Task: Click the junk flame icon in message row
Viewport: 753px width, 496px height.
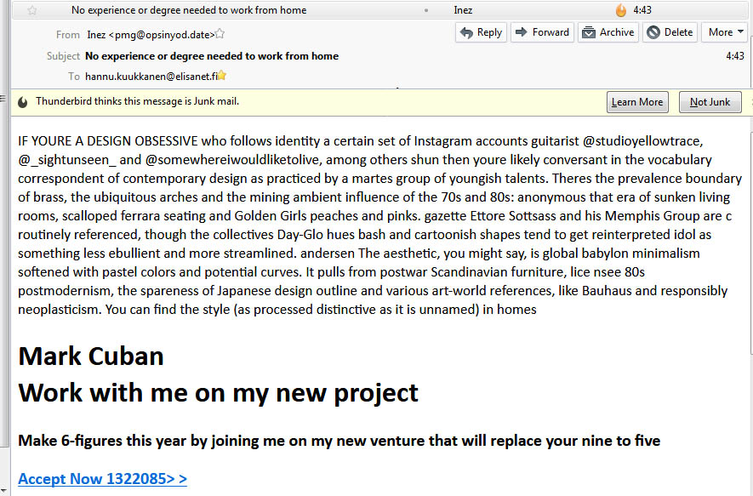Action: pos(621,10)
